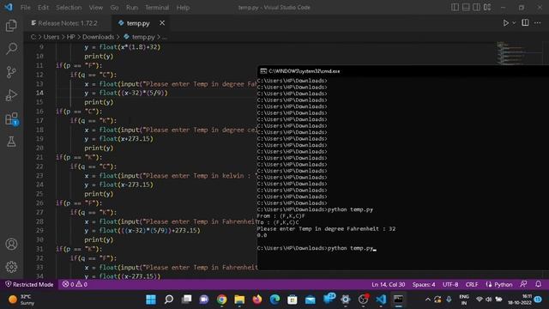
Task: Click Ln 14, Col 30 cursor position
Action: [x=388, y=284]
